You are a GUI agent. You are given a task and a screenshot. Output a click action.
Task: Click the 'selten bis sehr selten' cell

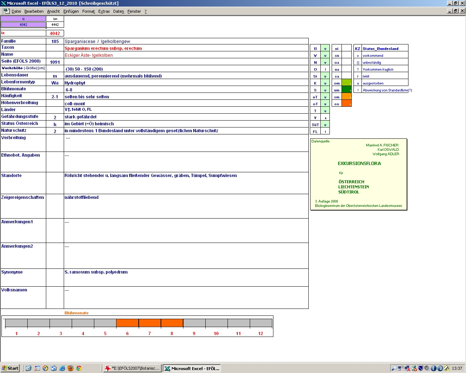coord(186,97)
